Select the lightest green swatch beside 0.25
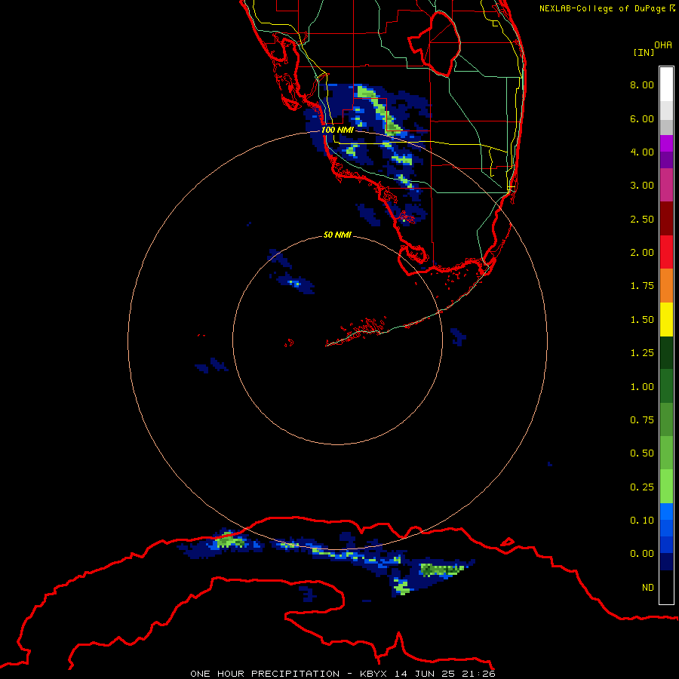Image resolution: width=679 pixels, height=679 pixels. (666, 487)
